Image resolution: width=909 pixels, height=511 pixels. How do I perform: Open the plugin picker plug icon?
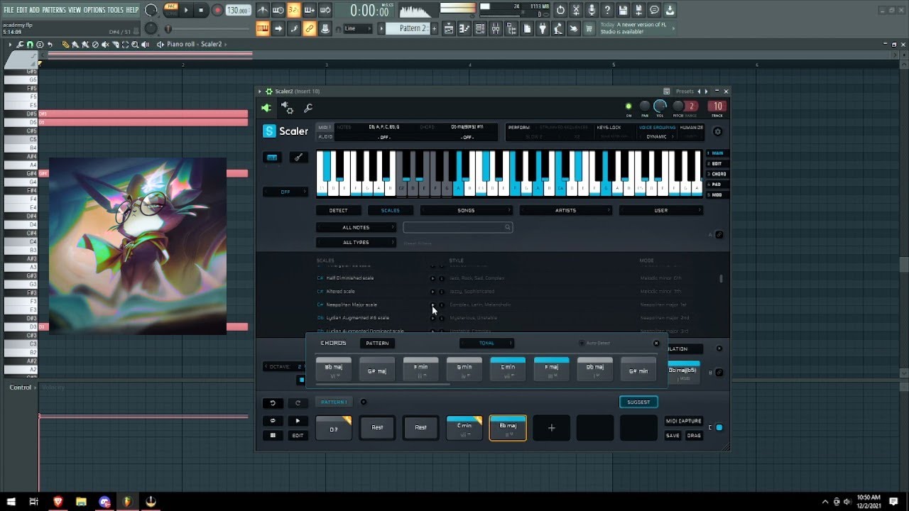click(x=542, y=28)
